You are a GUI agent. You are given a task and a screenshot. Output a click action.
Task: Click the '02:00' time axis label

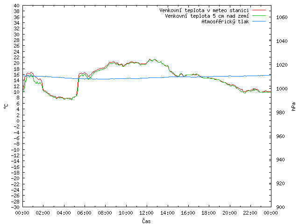43,213
